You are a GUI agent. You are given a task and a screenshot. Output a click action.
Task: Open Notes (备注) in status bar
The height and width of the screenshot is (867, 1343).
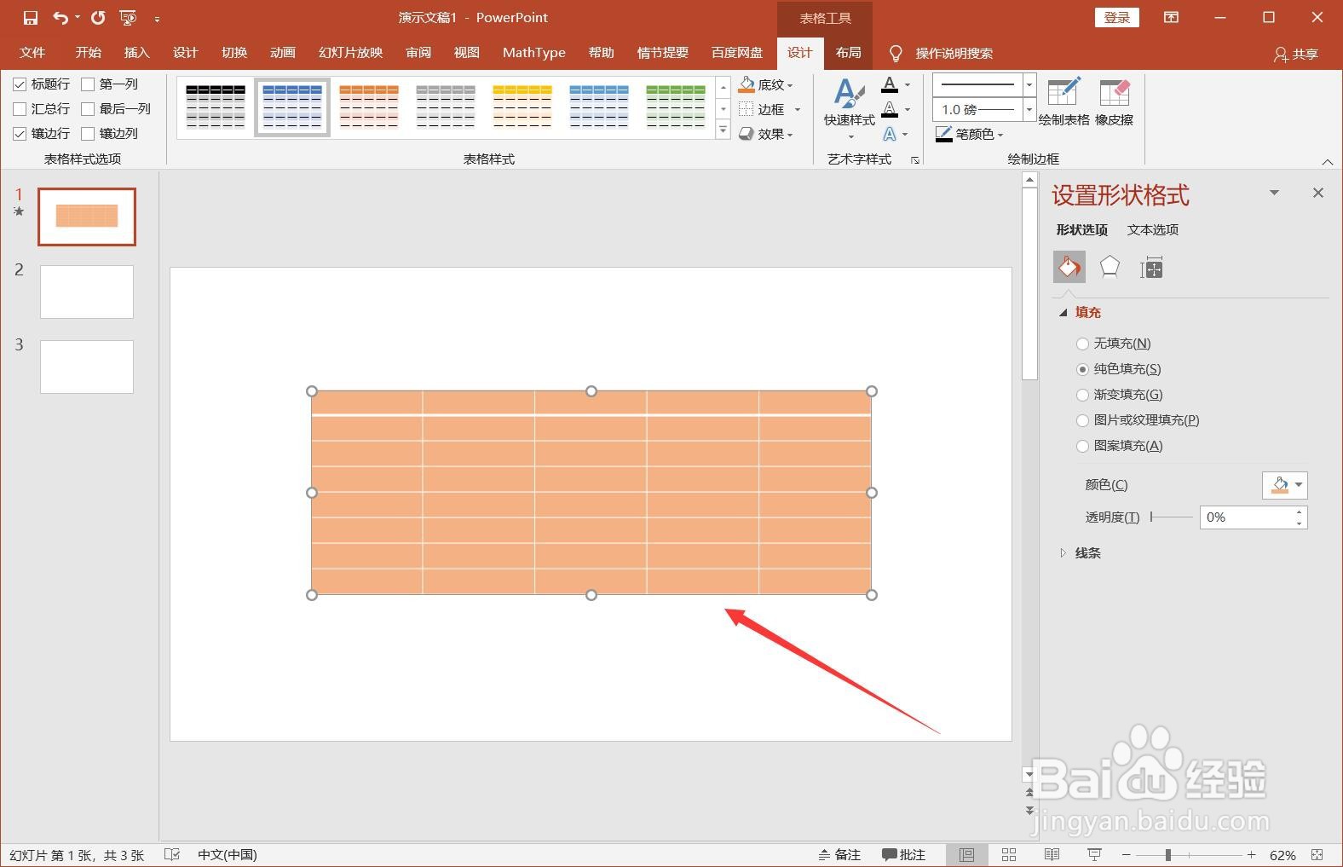[x=839, y=855]
